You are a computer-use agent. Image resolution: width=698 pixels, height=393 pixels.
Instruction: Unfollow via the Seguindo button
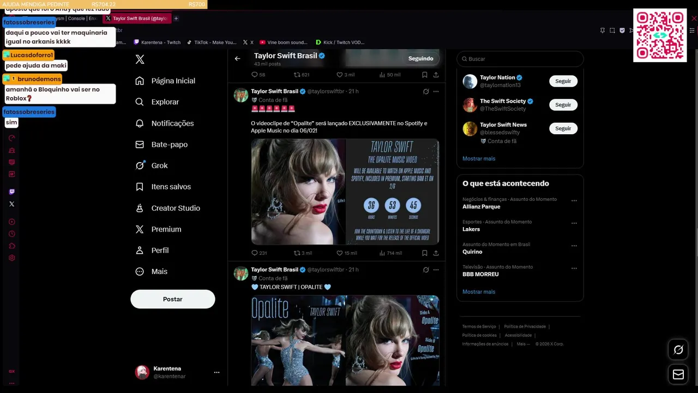click(x=421, y=58)
